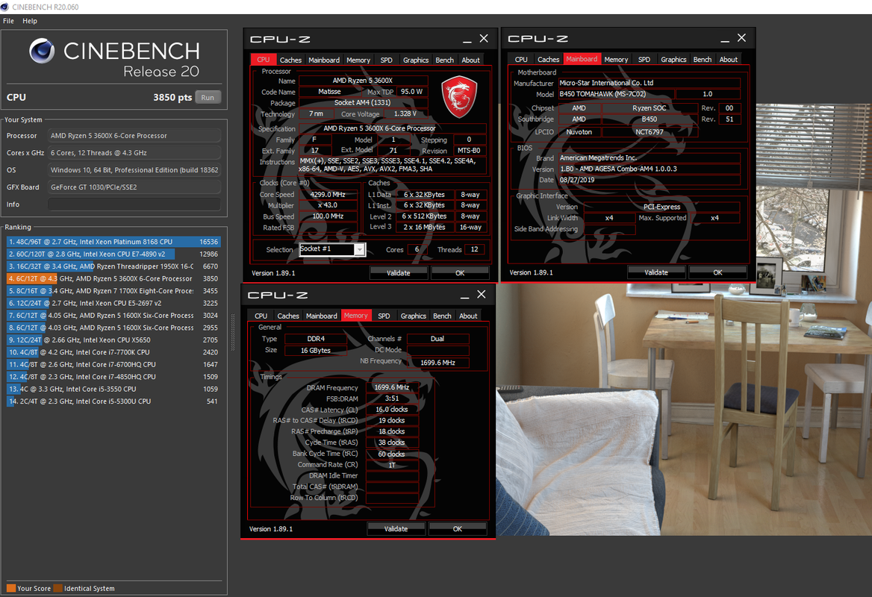
Task: Open the Help menu
Action: 30,21
